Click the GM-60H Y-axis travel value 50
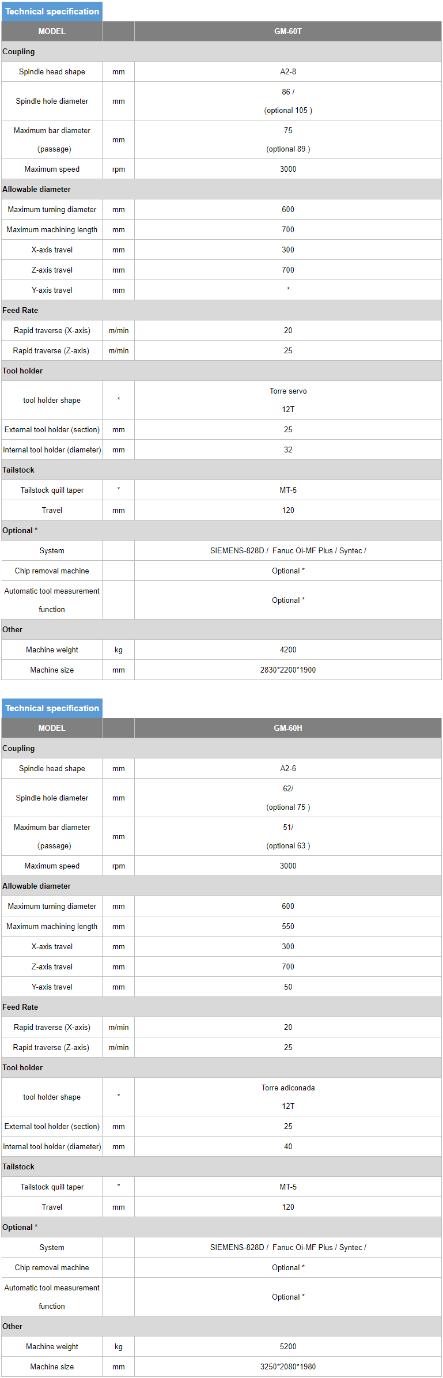This screenshot has height=1378, width=443. point(288,987)
